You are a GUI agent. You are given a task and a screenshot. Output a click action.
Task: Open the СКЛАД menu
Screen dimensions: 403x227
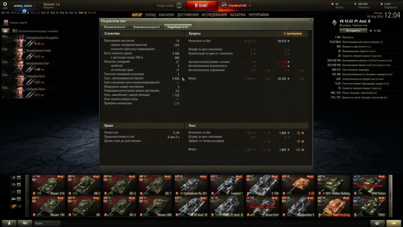click(x=150, y=15)
